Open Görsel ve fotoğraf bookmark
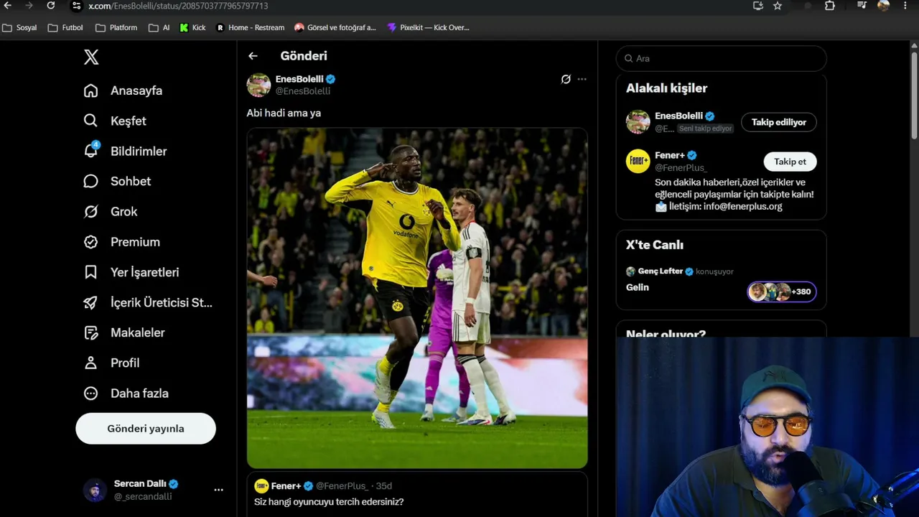The height and width of the screenshot is (517, 919). point(335,27)
